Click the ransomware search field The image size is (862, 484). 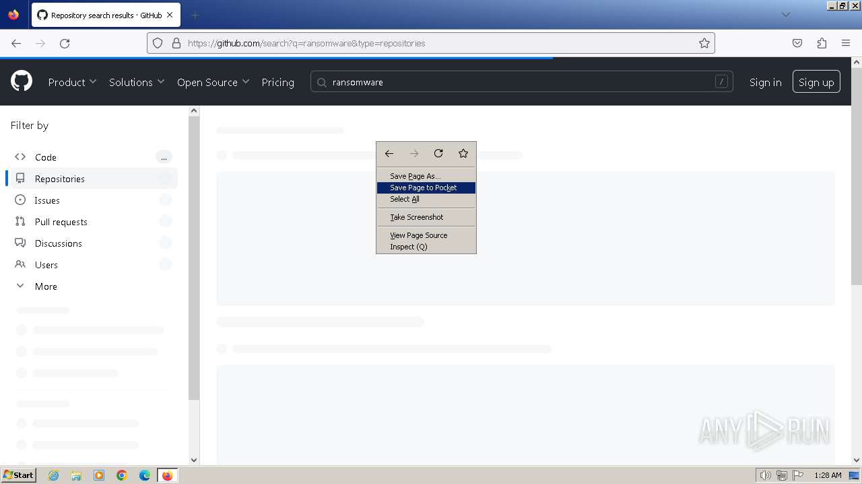click(521, 82)
